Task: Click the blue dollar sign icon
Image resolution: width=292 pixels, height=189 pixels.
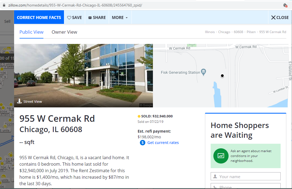Action: pyautogui.click(x=142, y=143)
